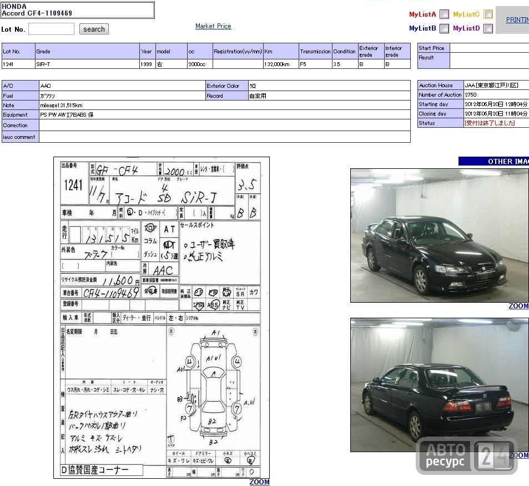This screenshot has width=529, height=486.
Task: Click the PRINTING link
Action: pos(517,20)
